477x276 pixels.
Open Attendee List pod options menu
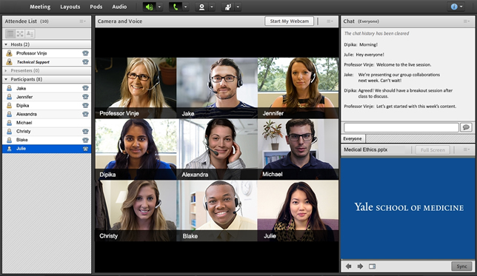(83, 21)
